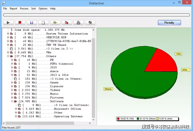Click the file icon beside '3 files in Others'
The width and height of the screenshot is (193, 131).
coord(15,79)
